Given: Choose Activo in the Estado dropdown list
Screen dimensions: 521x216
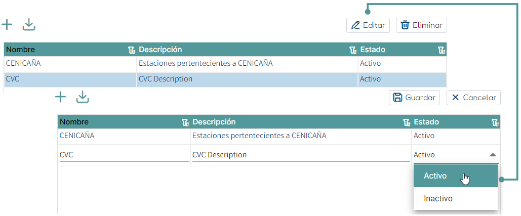Looking at the screenshot, I should coord(456,176).
